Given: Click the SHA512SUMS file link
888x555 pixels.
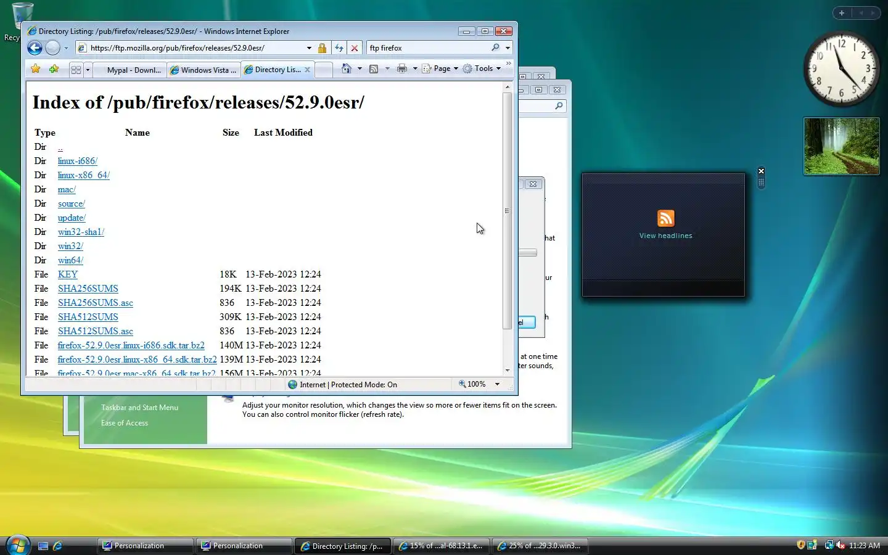Looking at the screenshot, I should click(88, 317).
